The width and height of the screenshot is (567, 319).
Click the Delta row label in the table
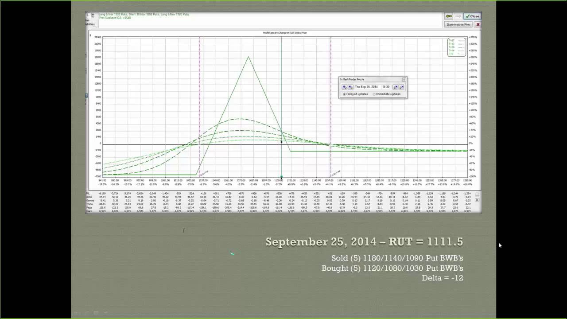(x=89, y=197)
